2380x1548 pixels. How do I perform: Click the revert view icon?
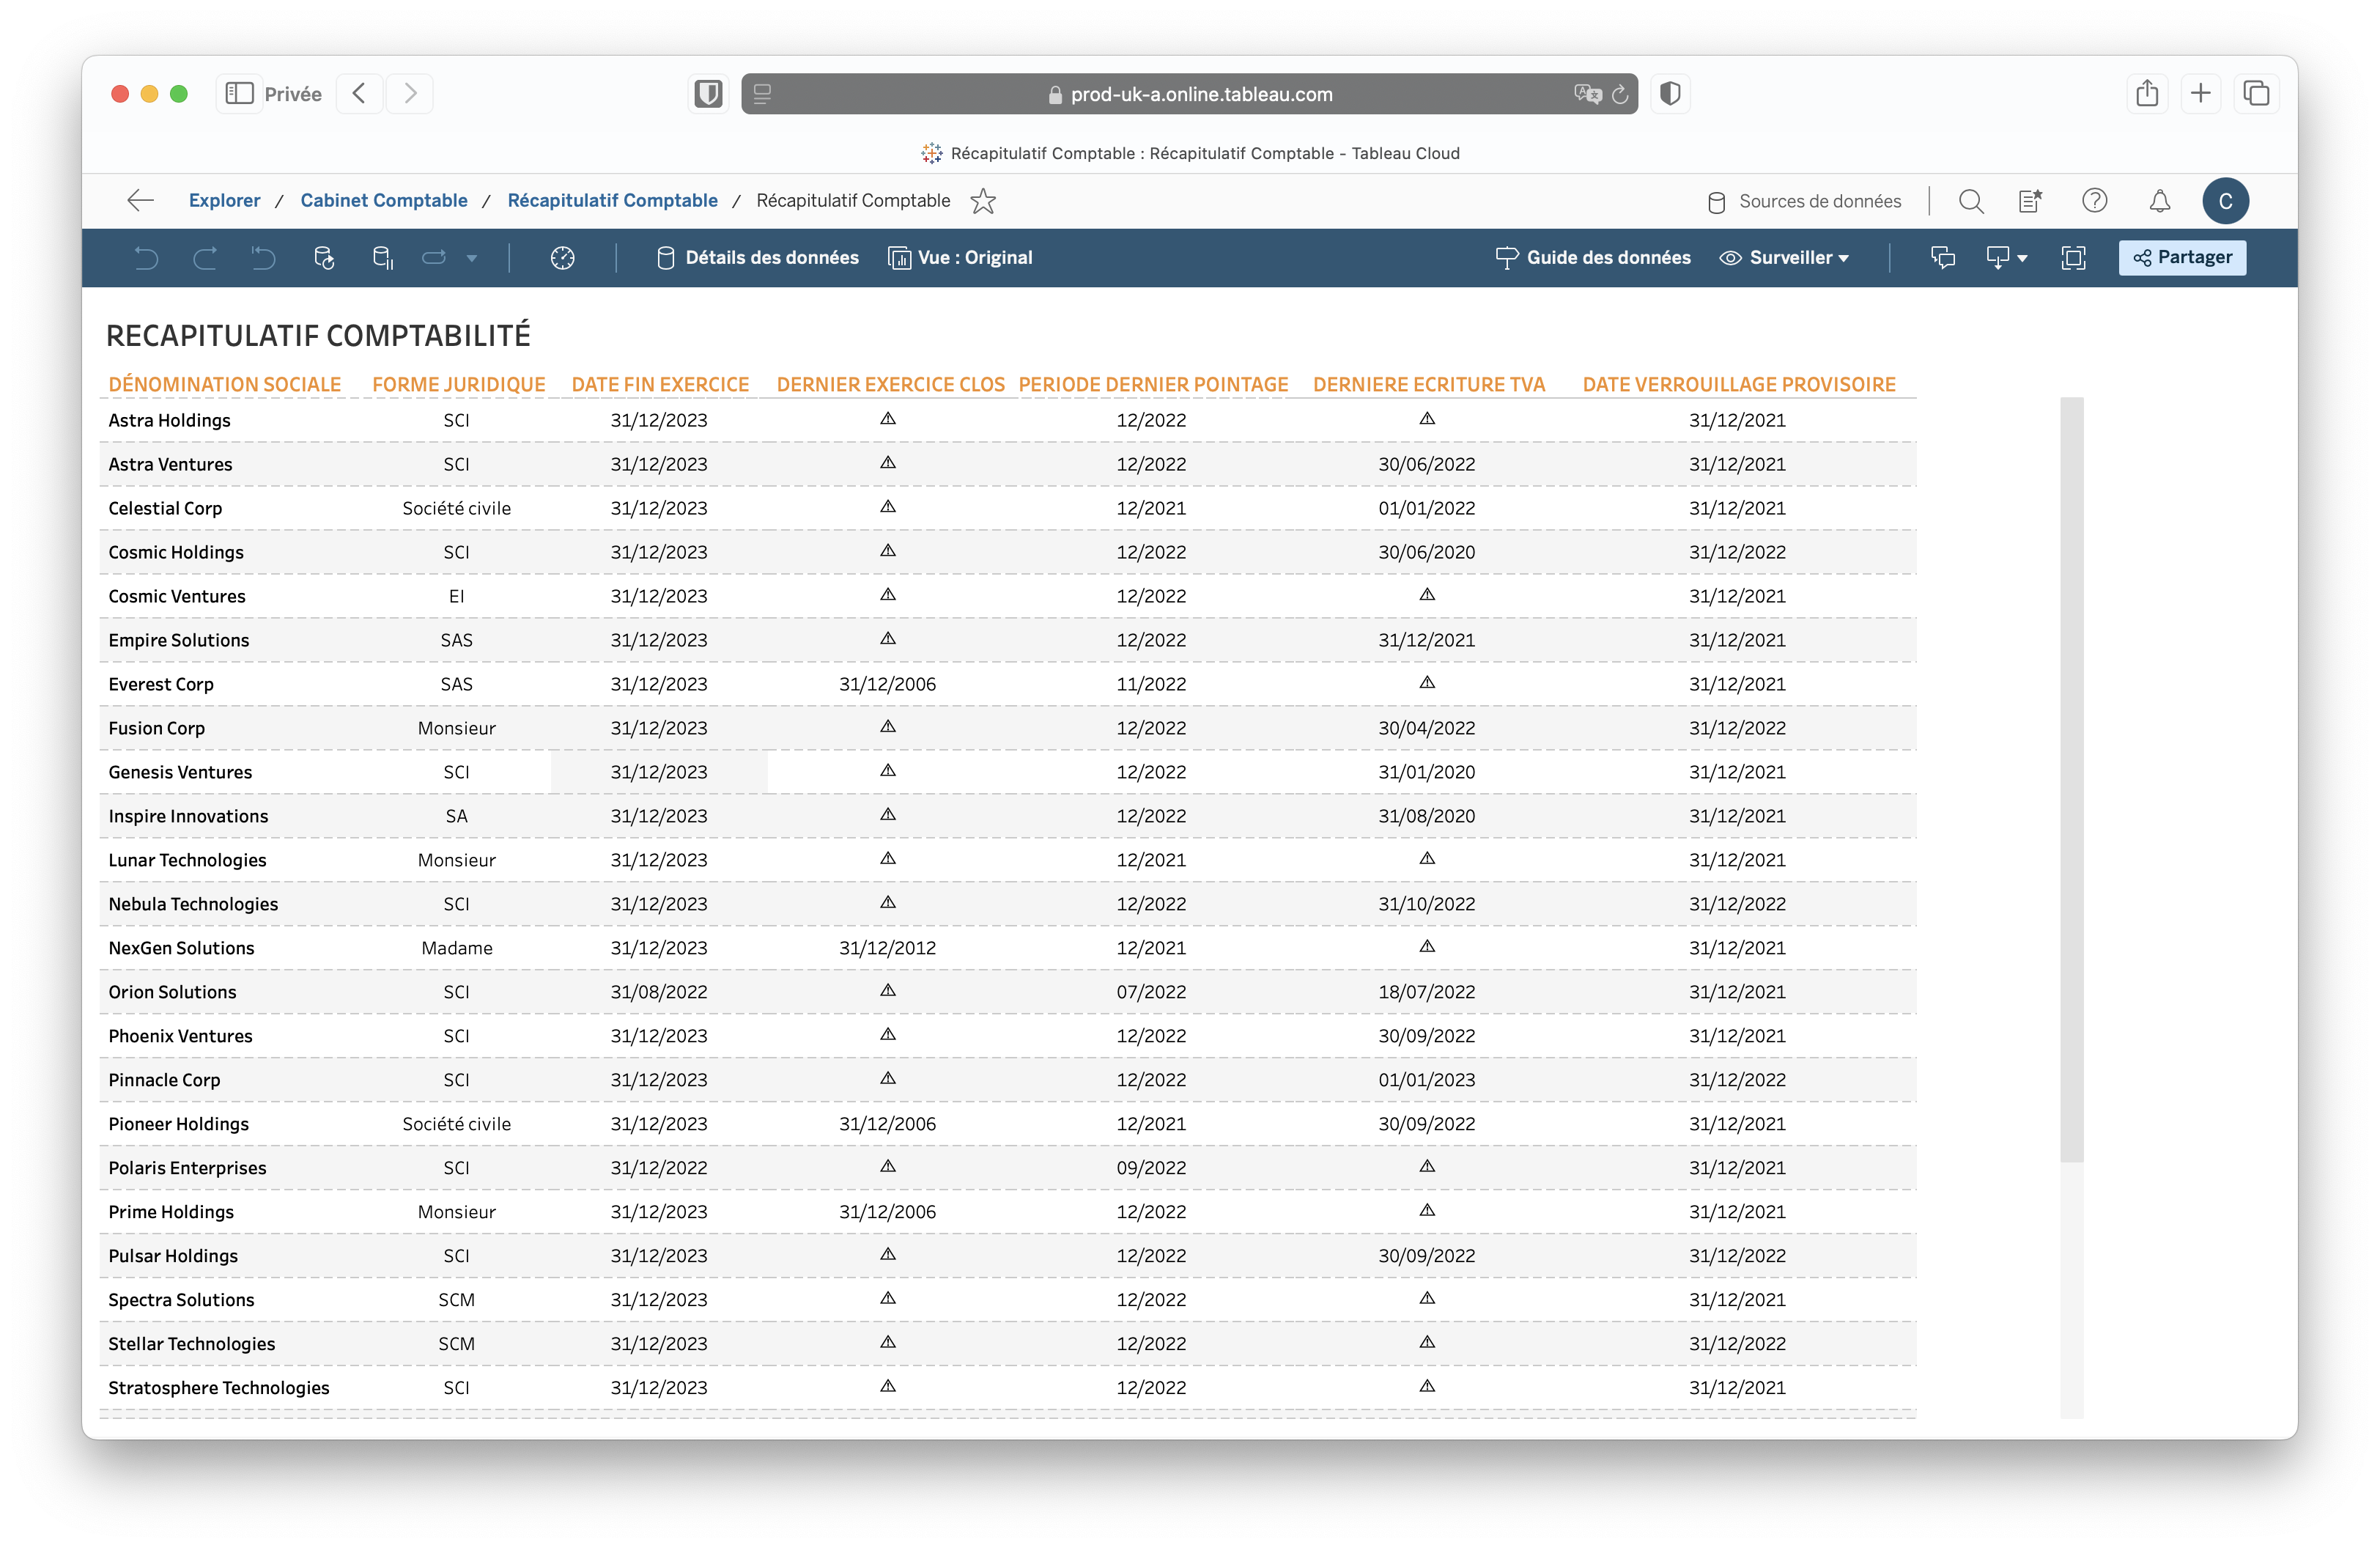pos(263,258)
